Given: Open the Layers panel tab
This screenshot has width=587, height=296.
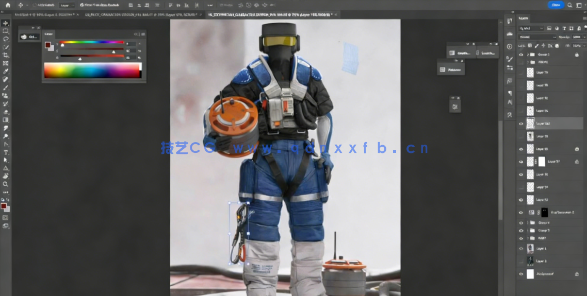Looking at the screenshot, I should (x=524, y=18).
